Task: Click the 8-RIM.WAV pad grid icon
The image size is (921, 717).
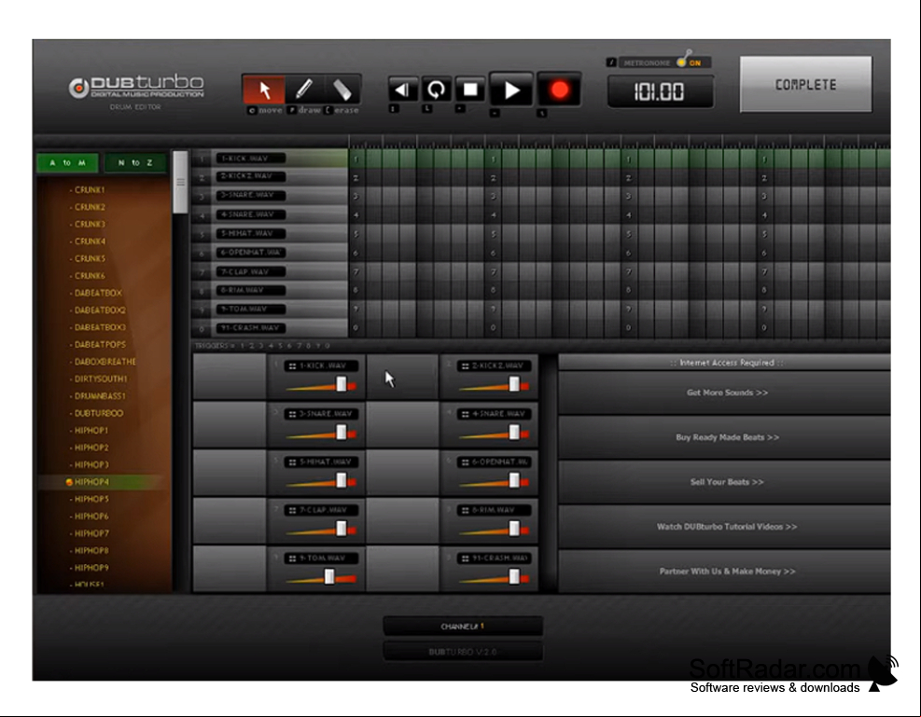Action: click(x=466, y=510)
